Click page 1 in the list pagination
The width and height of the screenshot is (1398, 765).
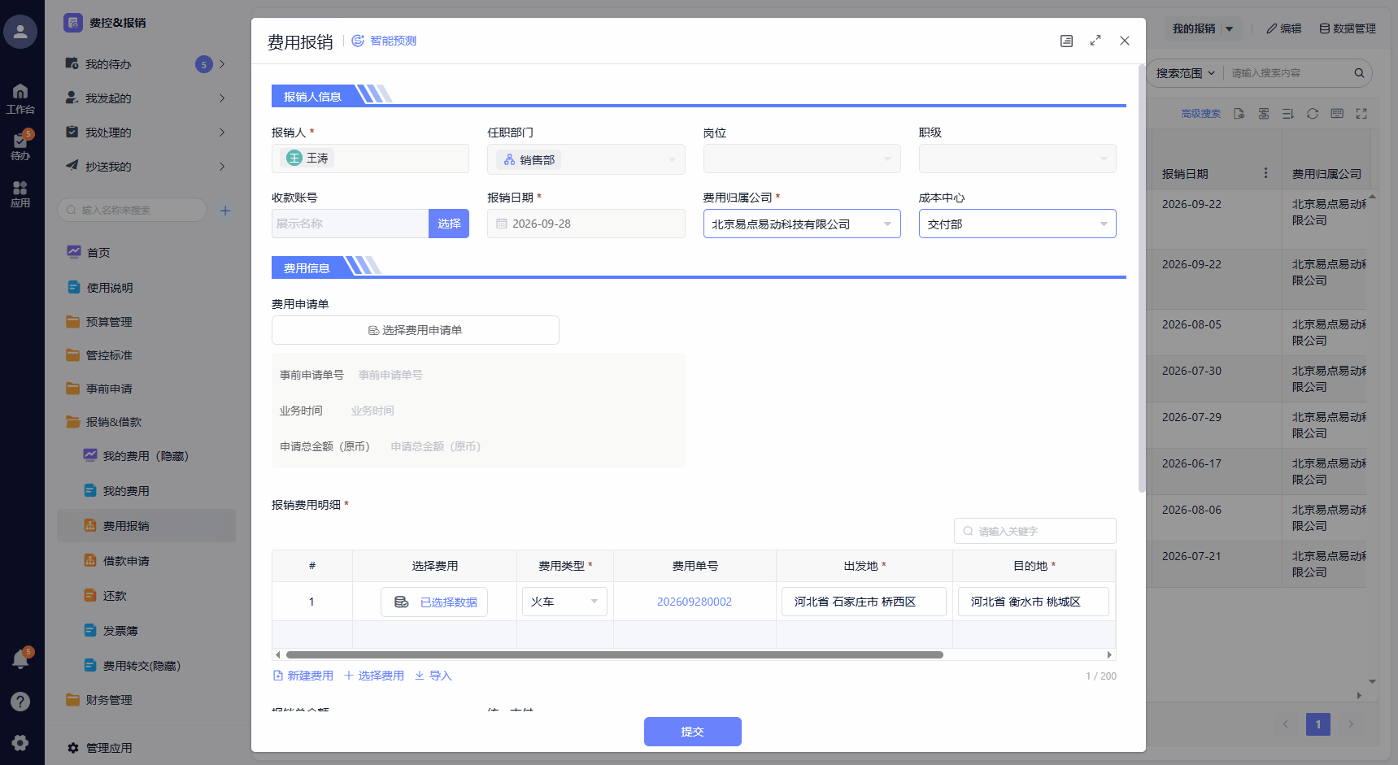coord(1318,724)
